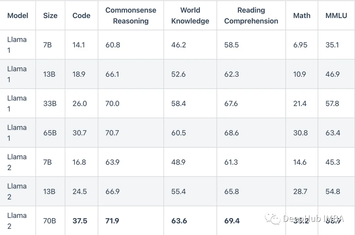Select the Llama 1 7B code score 14.1

tap(79, 45)
